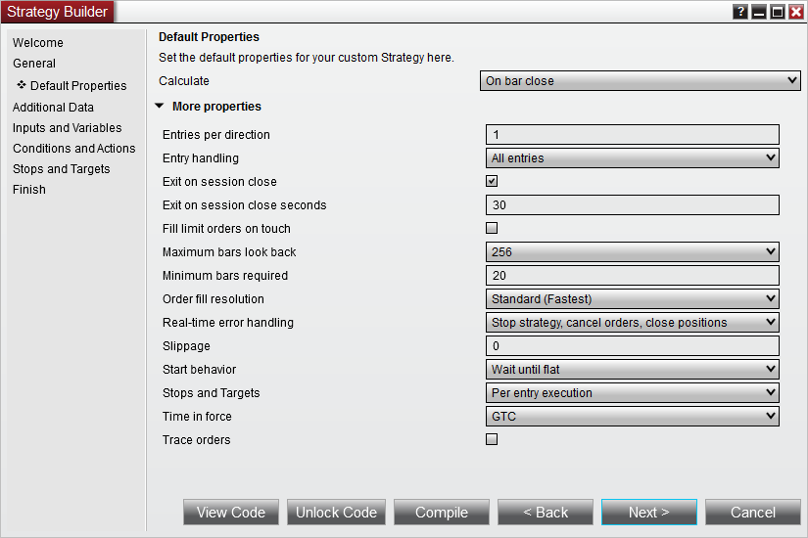
Task: Click the Entries per direction field
Action: point(633,135)
